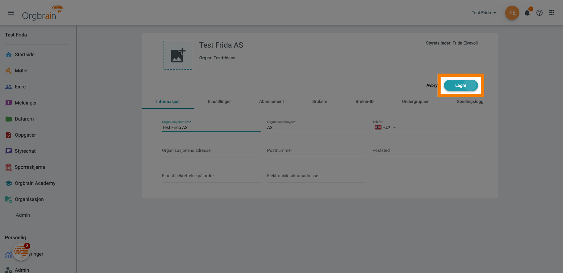This screenshot has height=273, width=563.
Task: Open the notifications bell
Action: tap(527, 13)
